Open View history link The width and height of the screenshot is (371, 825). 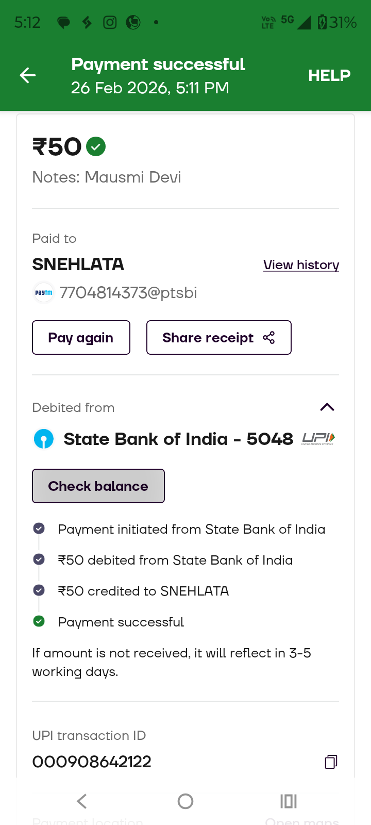pos(301,265)
